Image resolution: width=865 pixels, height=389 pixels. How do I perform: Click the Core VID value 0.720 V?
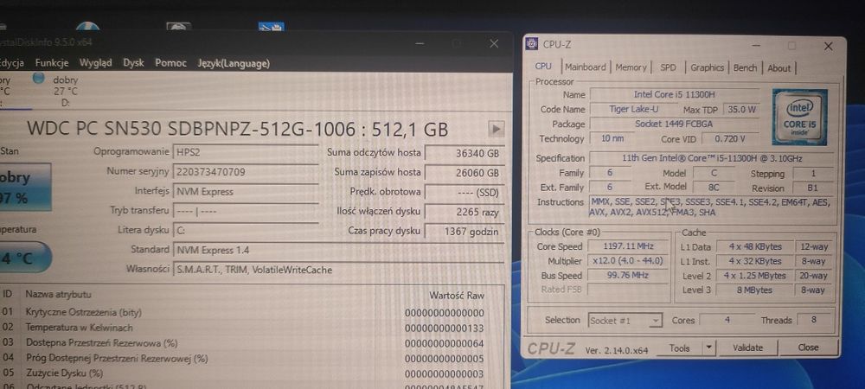pos(730,139)
